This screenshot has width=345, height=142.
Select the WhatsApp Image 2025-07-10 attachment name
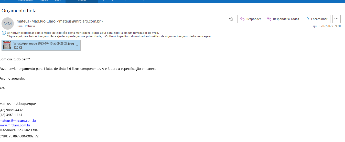44,43
